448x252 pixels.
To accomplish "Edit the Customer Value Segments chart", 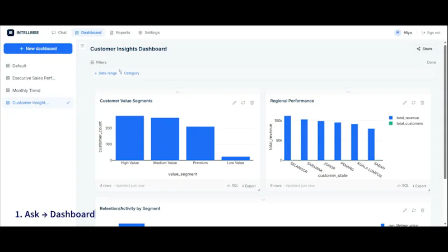I will (x=234, y=102).
